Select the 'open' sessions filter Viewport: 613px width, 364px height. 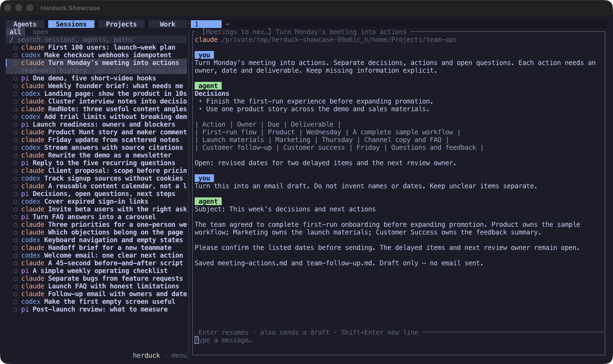tap(40, 32)
